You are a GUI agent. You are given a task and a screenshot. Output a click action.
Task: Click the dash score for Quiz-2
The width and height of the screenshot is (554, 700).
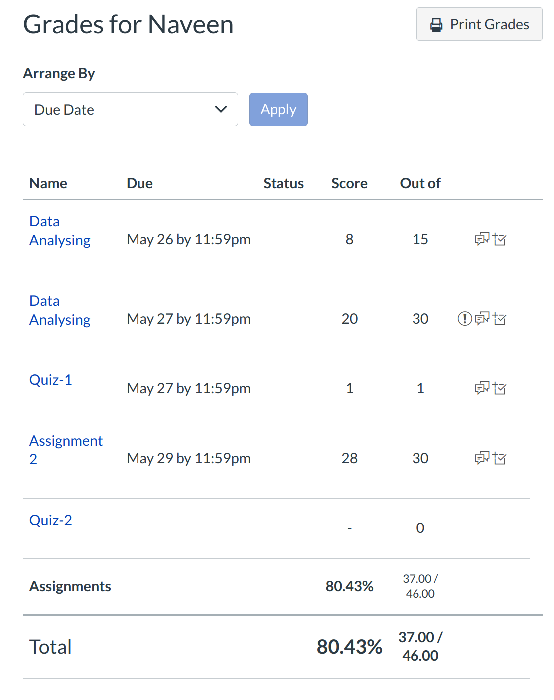pyautogui.click(x=349, y=528)
